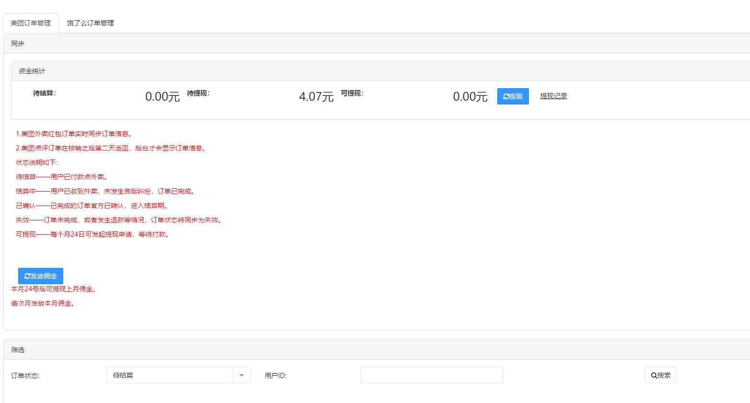This screenshot has width=750, height=403.
Task: Open the 提现记录 link
Action: pos(553,96)
